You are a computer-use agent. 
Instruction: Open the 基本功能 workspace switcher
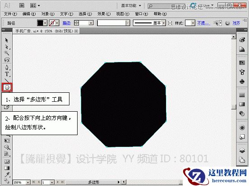pyautogui.click(x=131, y=6)
